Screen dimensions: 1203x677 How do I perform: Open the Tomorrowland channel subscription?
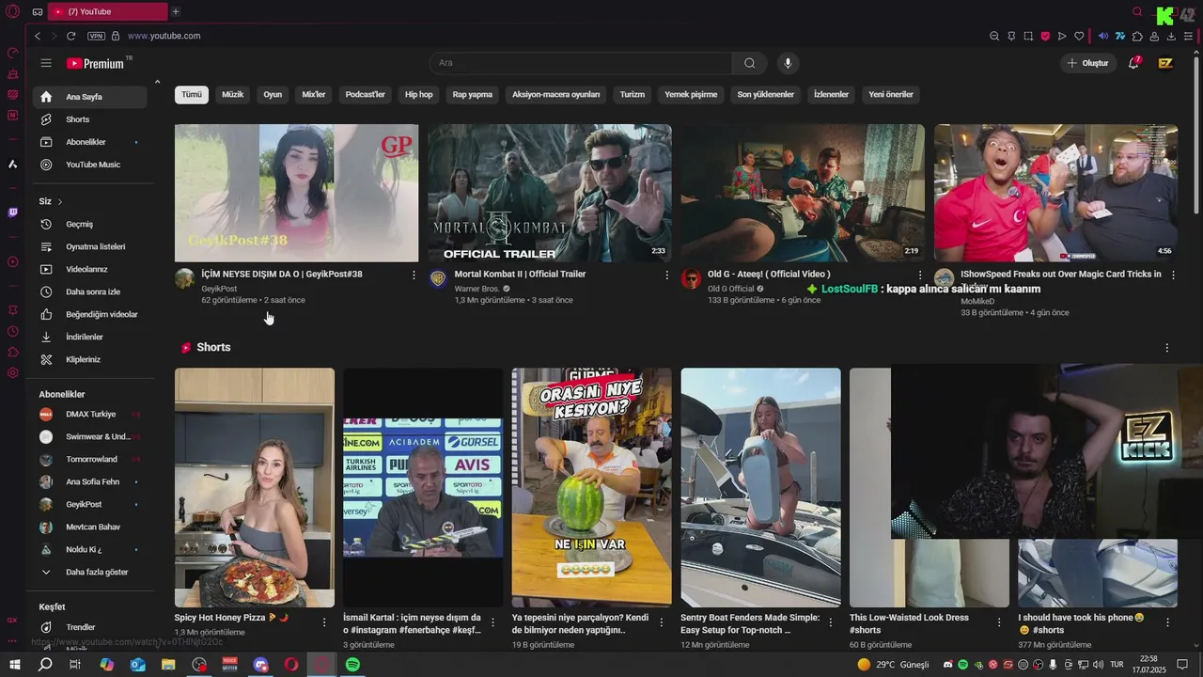click(90, 459)
